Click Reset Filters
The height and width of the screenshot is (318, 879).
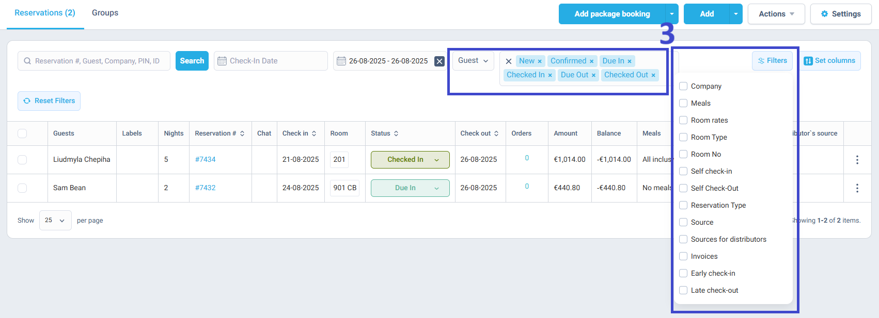(x=49, y=101)
